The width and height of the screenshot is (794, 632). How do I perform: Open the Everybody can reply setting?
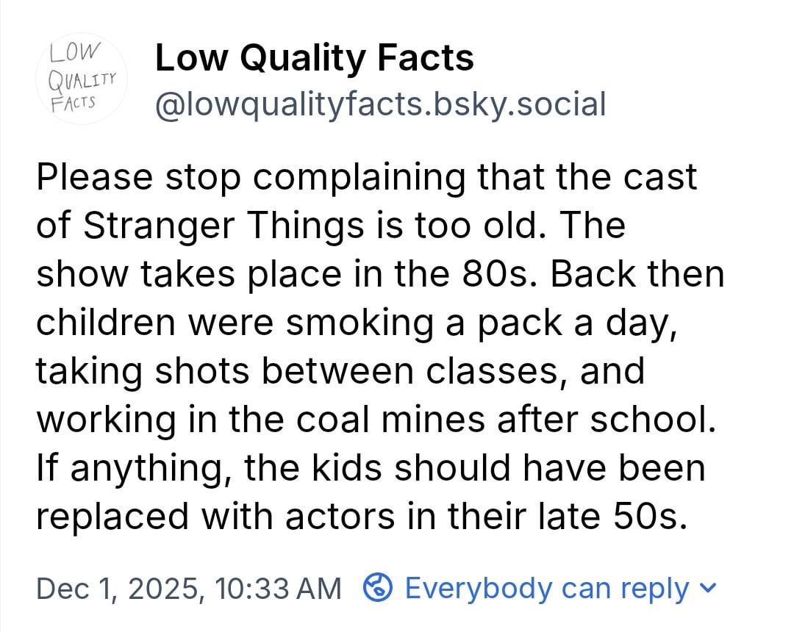tap(546, 588)
